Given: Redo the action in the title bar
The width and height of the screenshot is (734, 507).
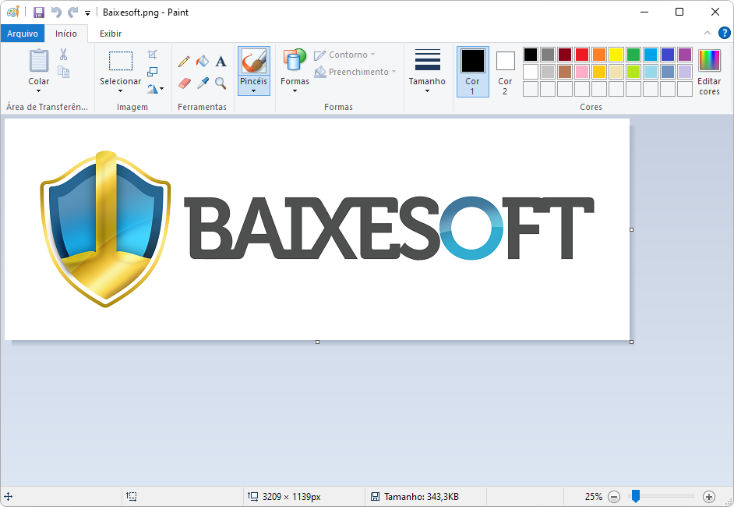Looking at the screenshot, I should tap(73, 12).
